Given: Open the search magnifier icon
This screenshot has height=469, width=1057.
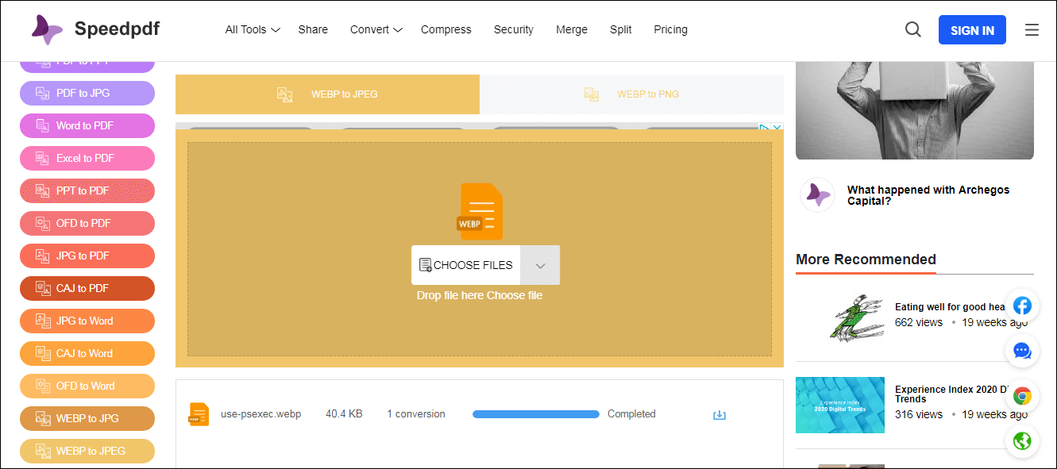Looking at the screenshot, I should point(913,30).
